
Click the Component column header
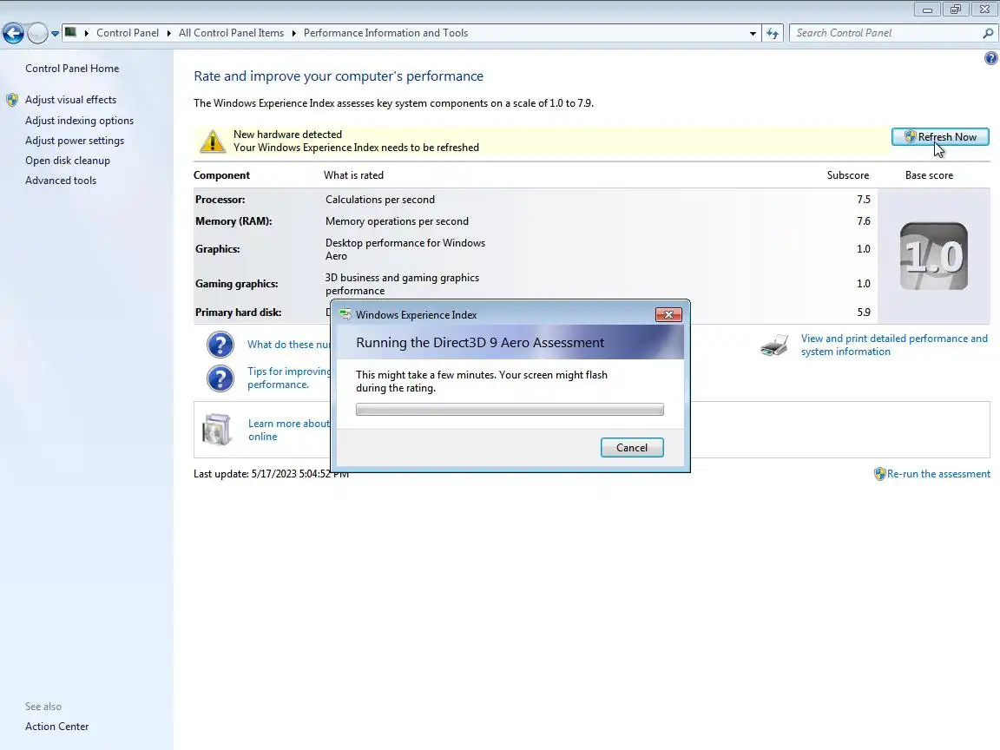click(221, 175)
